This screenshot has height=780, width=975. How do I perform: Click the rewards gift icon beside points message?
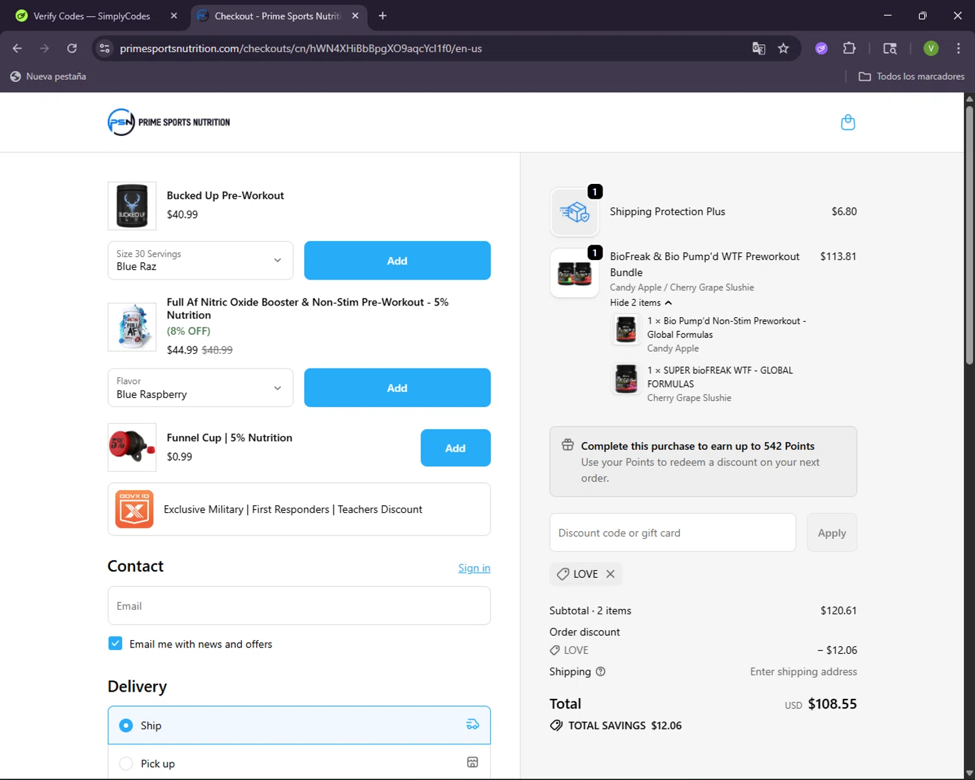pos(567,445)
